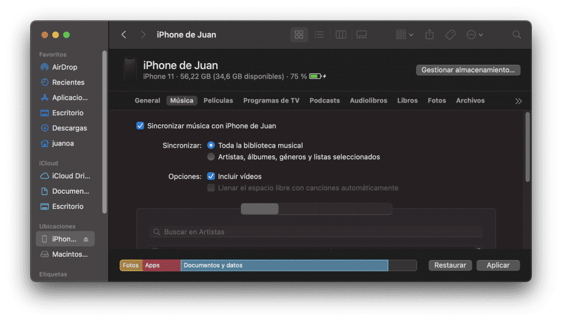Toggle Incluir vídeos checkbox
The image size is (562, 322).
point(211,176)
